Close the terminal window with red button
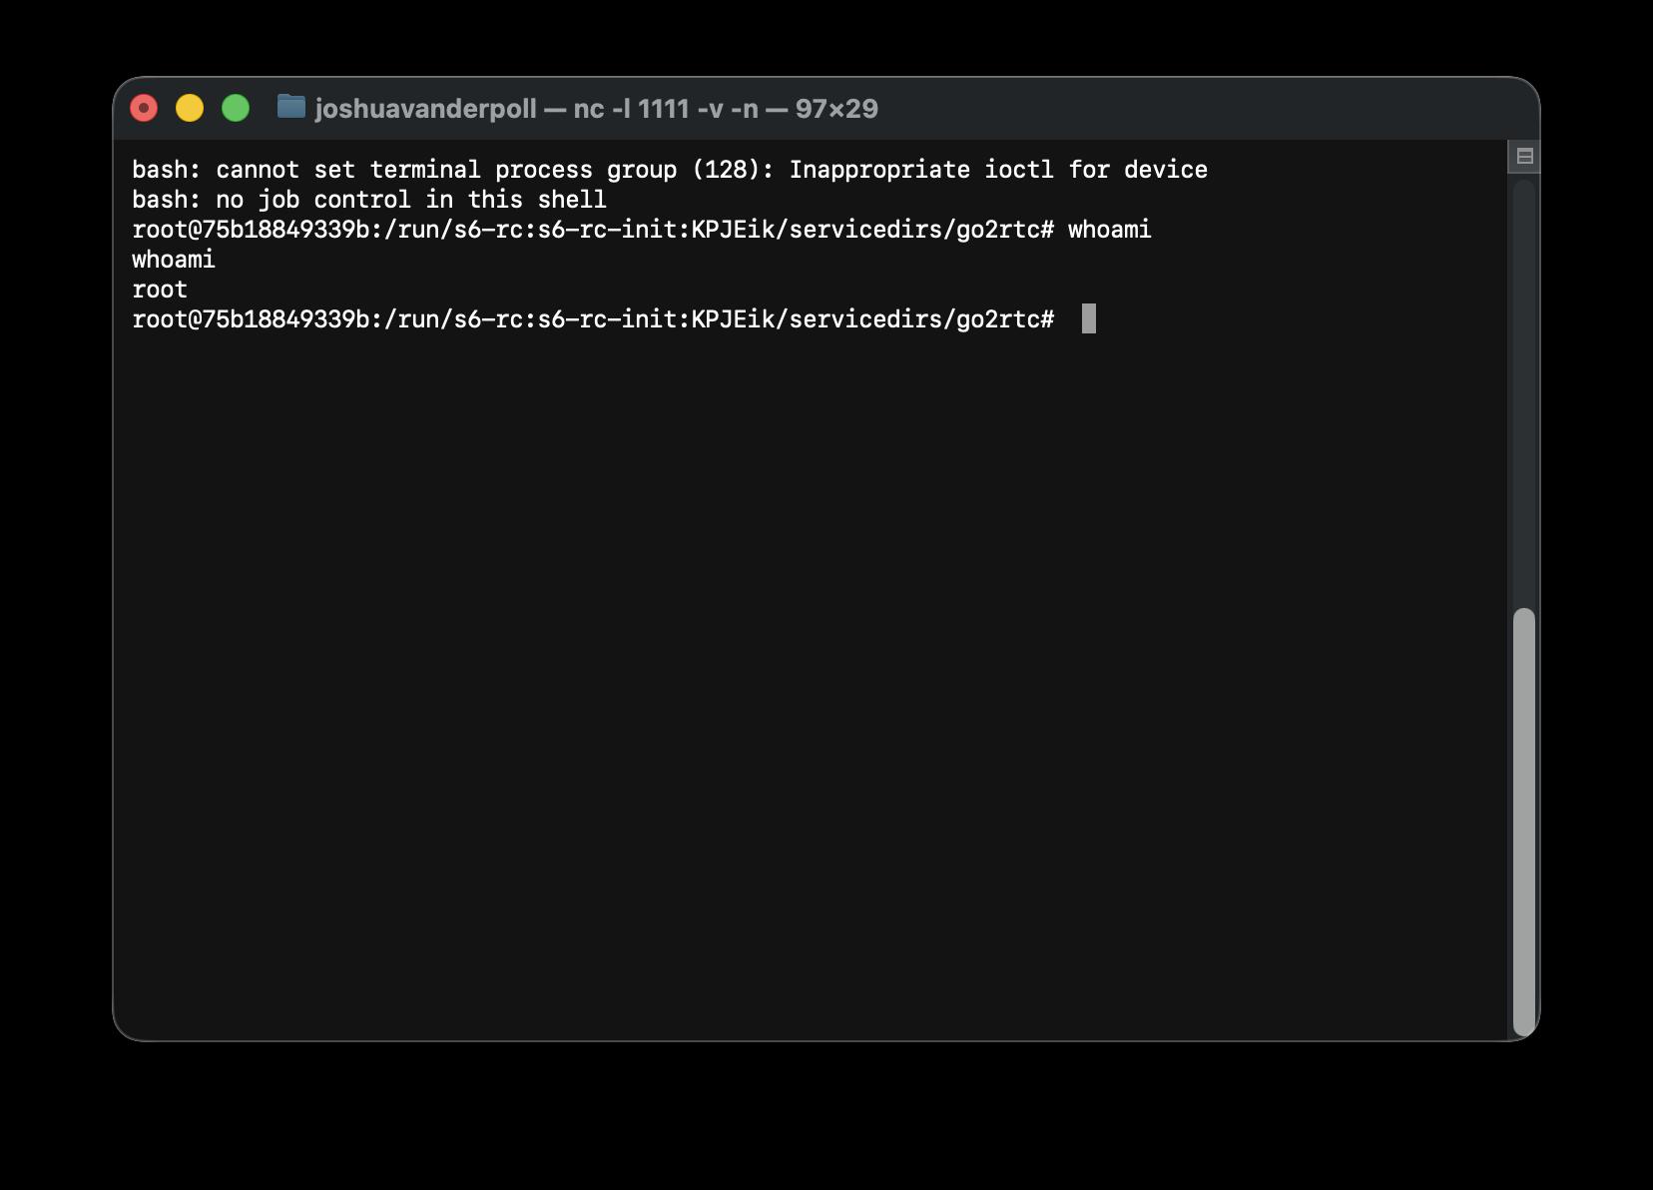1653x1190 pixels. click(144, 108)
